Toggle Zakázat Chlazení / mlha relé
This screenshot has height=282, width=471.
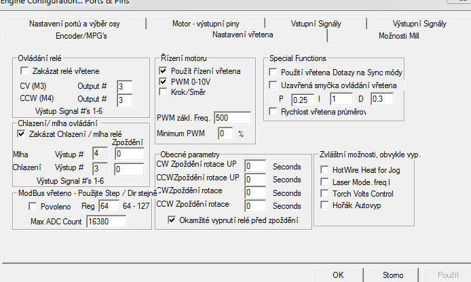pyautogui.click(x=21, y=134)
